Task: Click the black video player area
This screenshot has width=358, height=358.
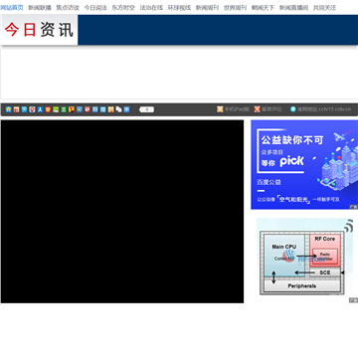Action: [x=122, y=212]
